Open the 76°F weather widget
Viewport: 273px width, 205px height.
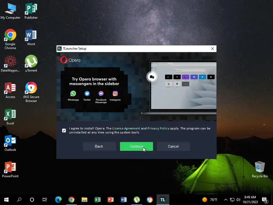[x=210, y=200]
